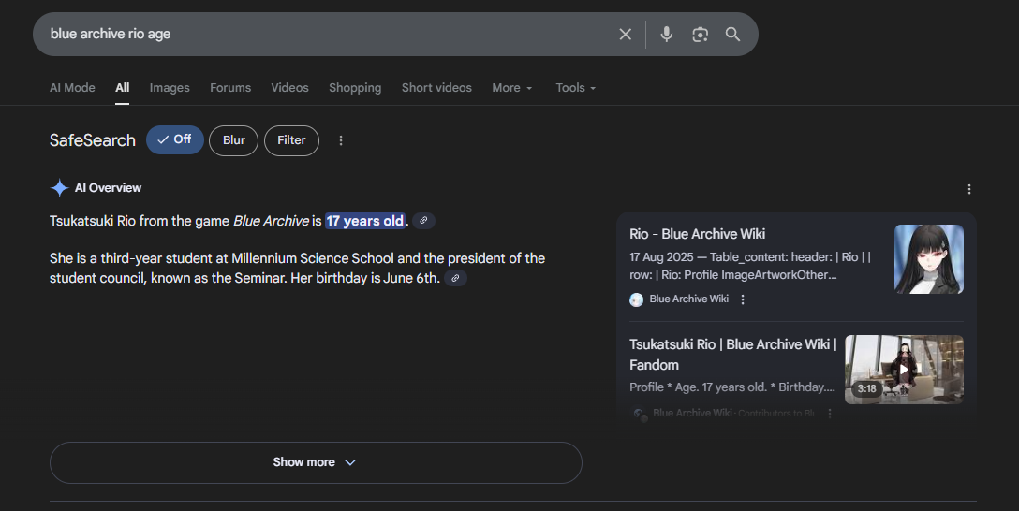This screenshot has width=1019, height=511.
Task: Open options menu for Blue Archive Wiki source
Action: [x=743, y=299]
